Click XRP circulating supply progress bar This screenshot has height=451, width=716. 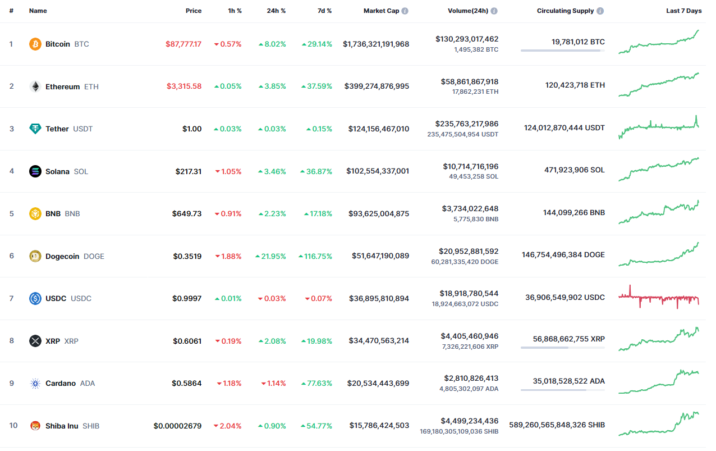tap(563, 348)
